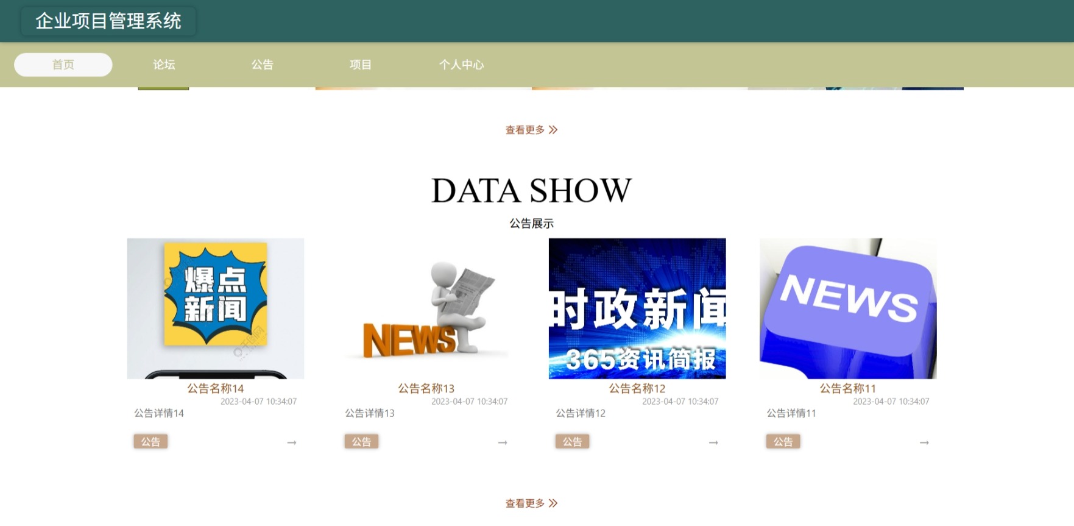Screen dimensions: 1074x526
Task: Click the 公告 tag under 公告详情13
Action: coord(361,442)
